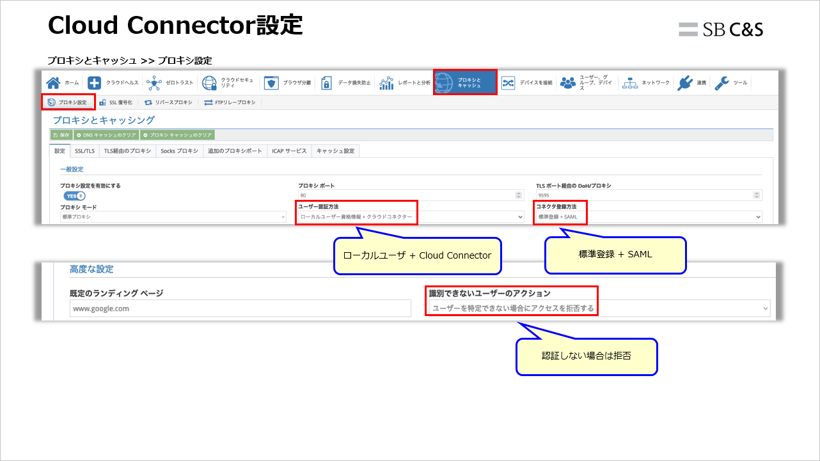Switch to ICAP サービス tab
820x461 pixels.
[289, 151]
